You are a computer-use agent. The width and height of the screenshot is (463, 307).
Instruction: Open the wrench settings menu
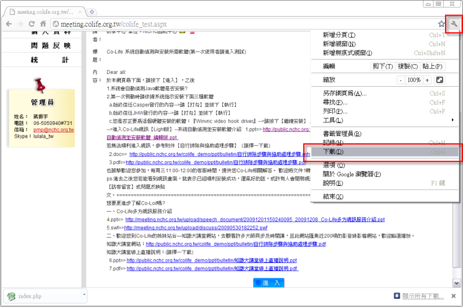pyautogui.click(x=454, y=24)
